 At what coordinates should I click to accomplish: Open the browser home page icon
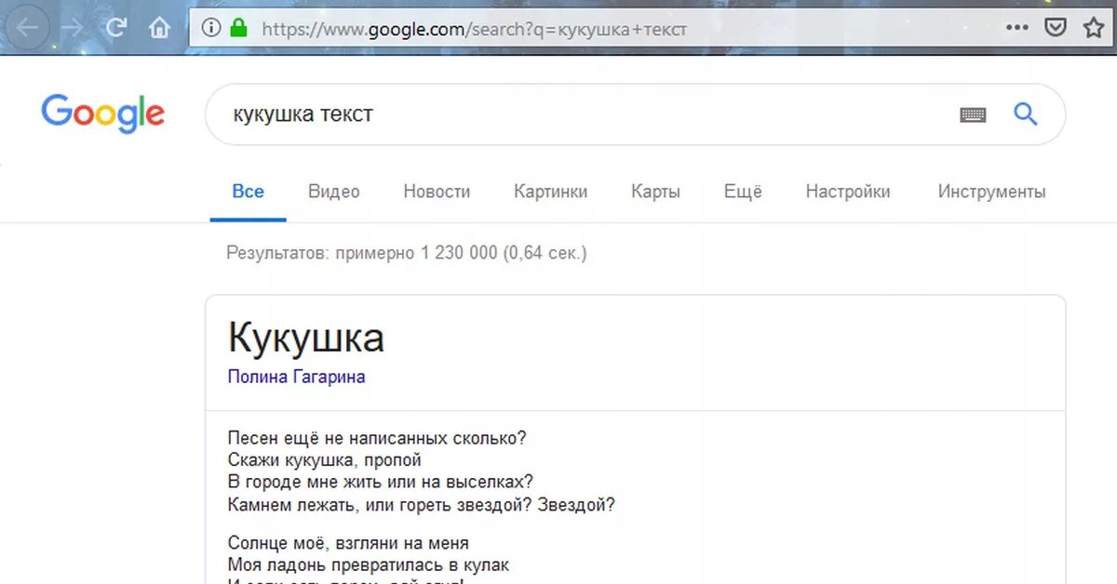[x=160, y=28]
